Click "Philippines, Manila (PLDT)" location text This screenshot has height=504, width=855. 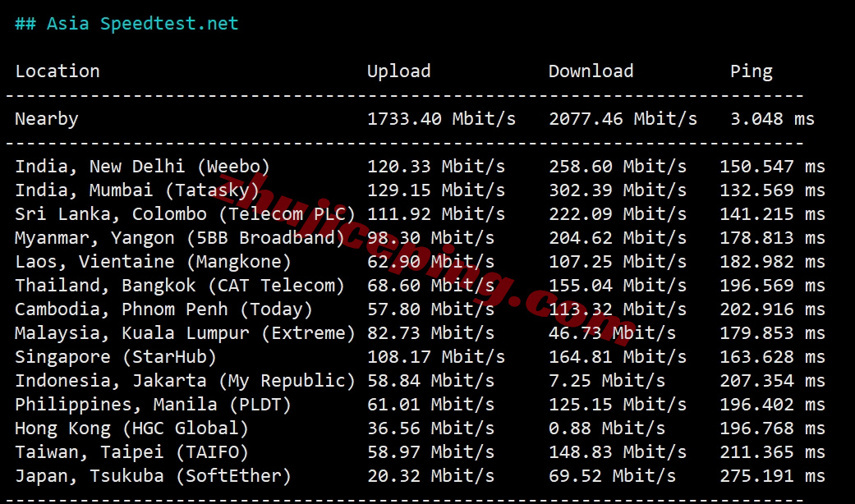(x=154, y=405)
